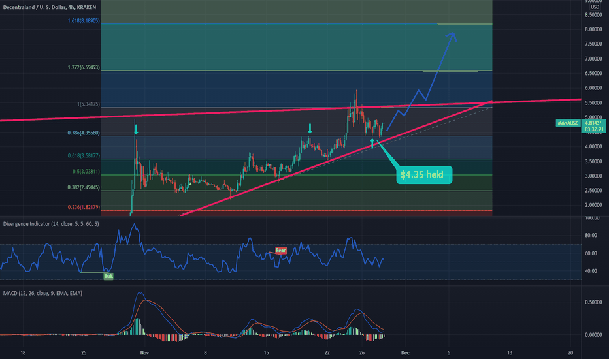Viewport: 609px width, 359px height.
Task: Select the cyan down arrow above November 1 spike
Action: pos(136,130)
